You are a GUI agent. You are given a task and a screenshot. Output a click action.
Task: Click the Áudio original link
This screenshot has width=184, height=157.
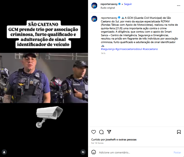click(x=108, y=8)
